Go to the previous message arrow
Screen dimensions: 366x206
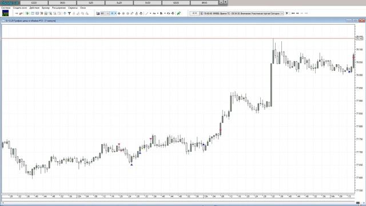297,13
